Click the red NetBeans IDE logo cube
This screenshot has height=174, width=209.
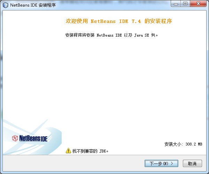[15, 139]
